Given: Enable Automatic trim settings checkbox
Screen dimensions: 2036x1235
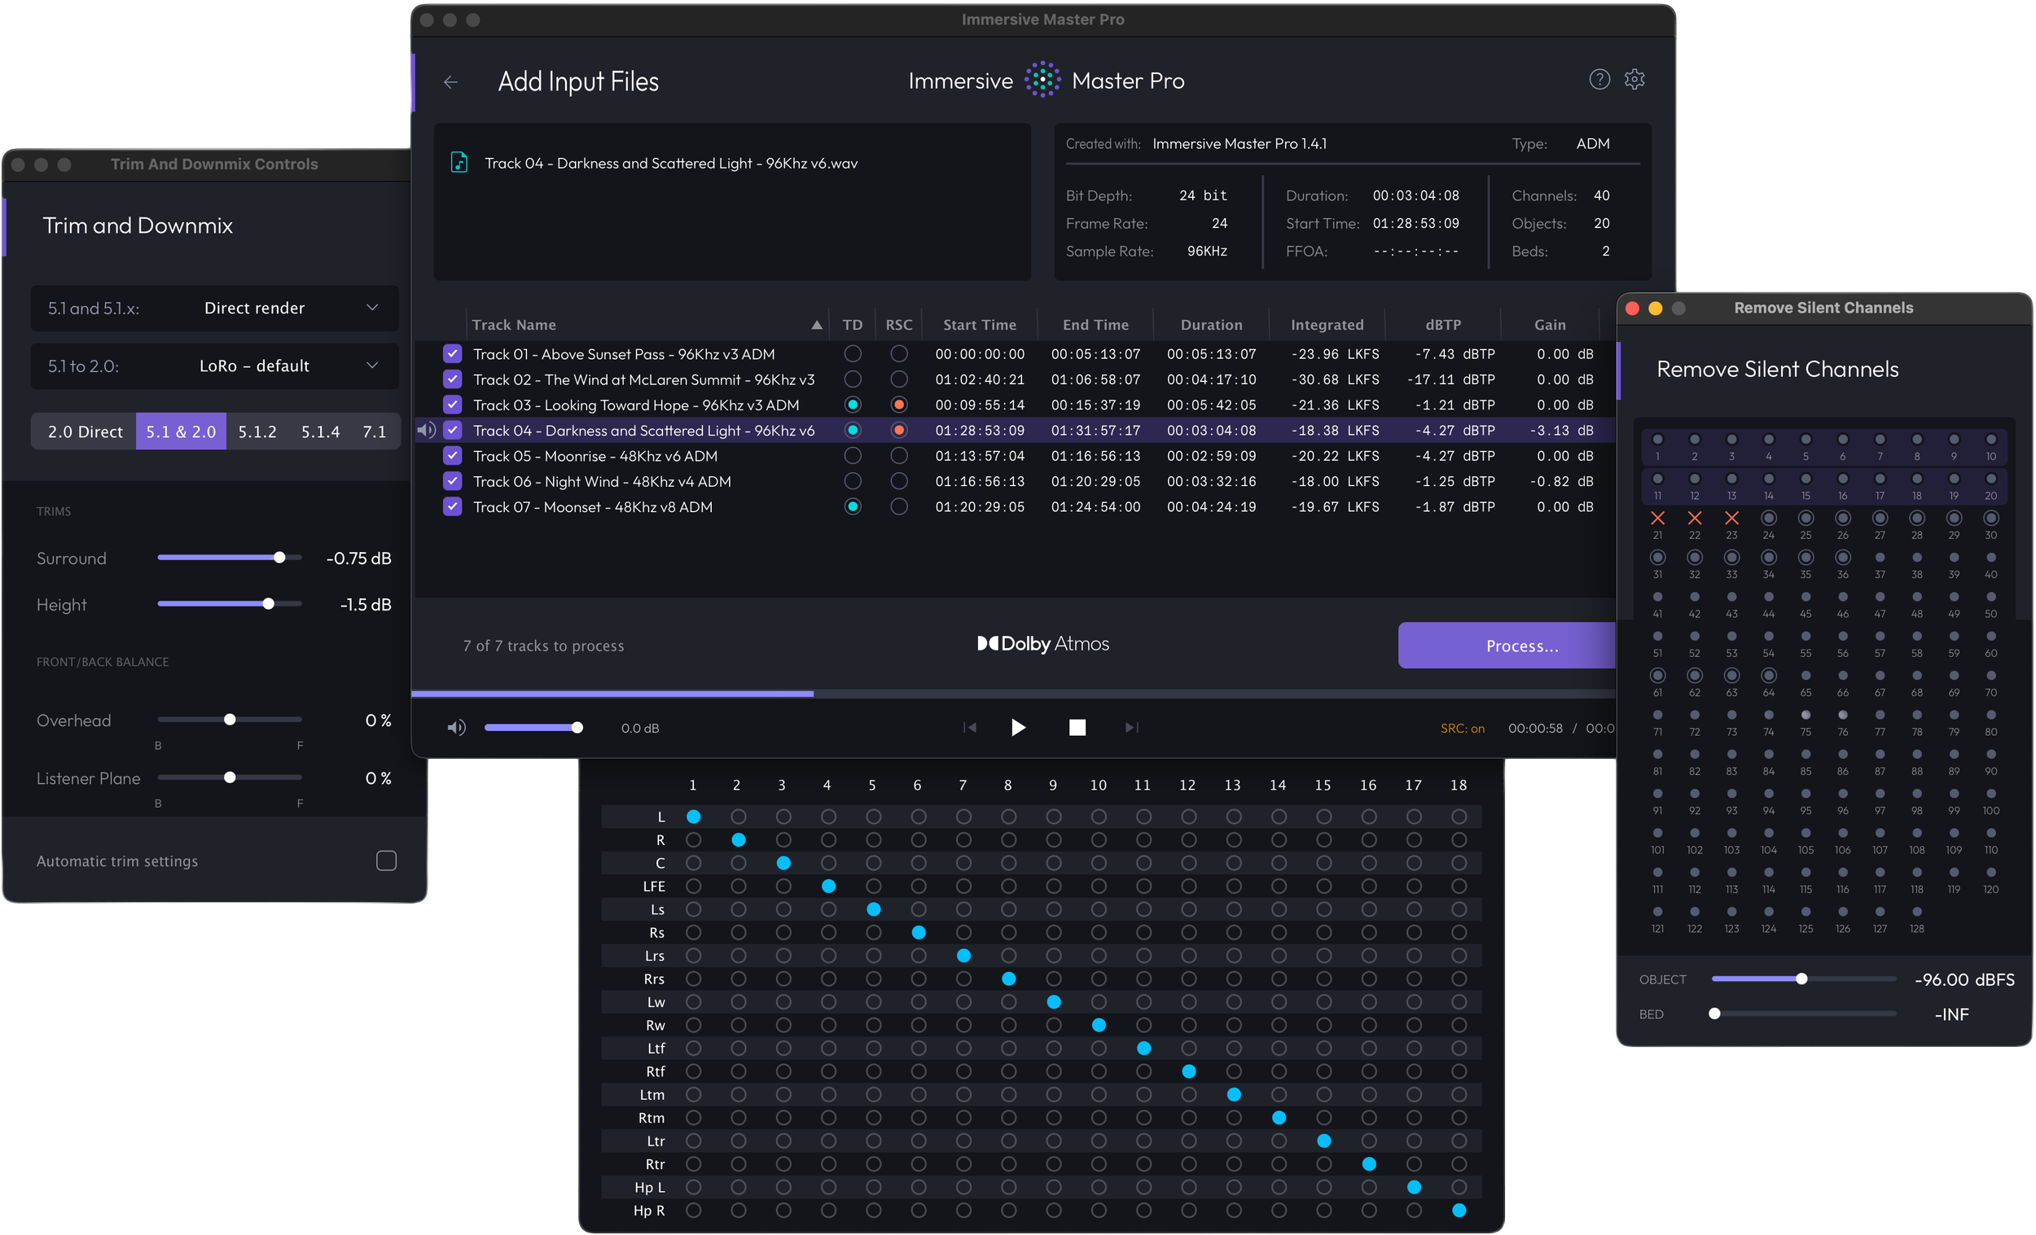Looking at the screenshot, I should coord(386,861).
